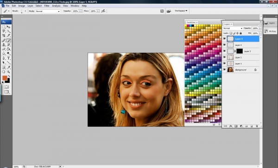This screenshot has height=168, width=278.
Task: Enable airbrush in options bar
Action: tap(103, 11)
